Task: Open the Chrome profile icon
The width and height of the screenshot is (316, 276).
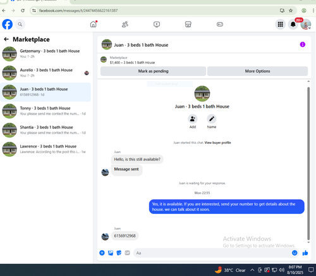Action: click(304, 11)
